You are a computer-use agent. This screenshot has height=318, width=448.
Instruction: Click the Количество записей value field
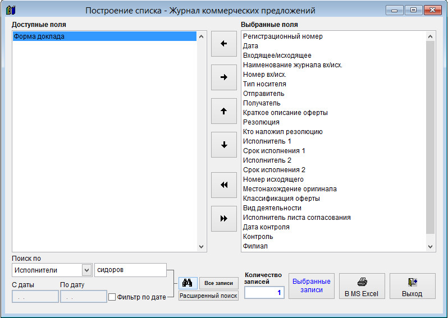[264, 293]
